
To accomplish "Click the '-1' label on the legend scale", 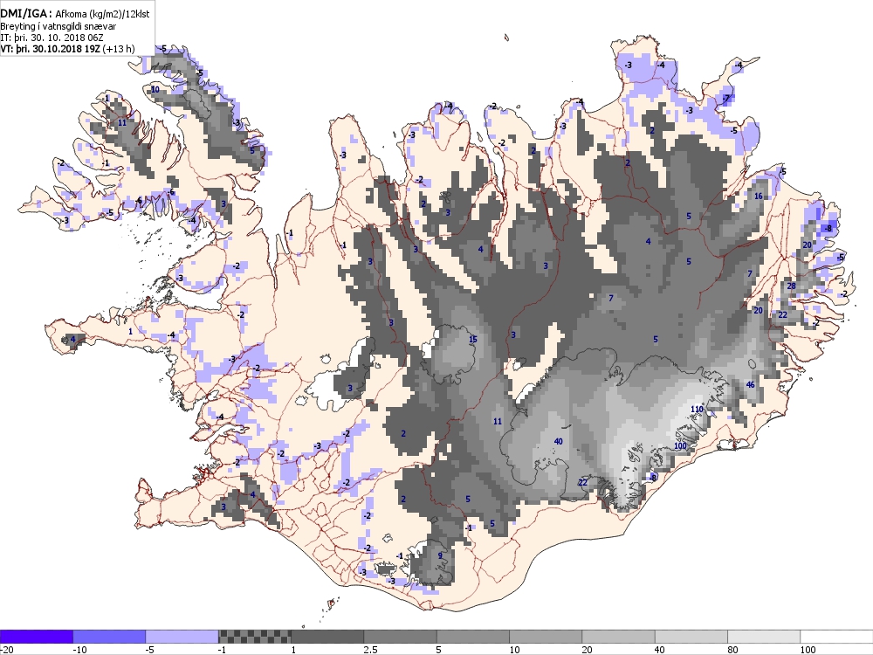I will (223, 650).
